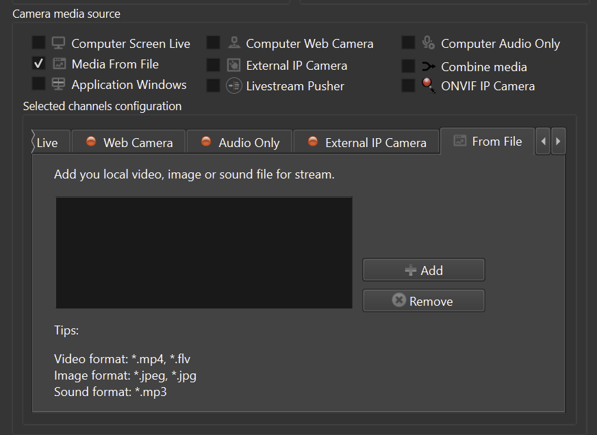Click the monitor icon beside Computer Screen Live
This screenshot has width=597, height=435.
pos(59,43)
